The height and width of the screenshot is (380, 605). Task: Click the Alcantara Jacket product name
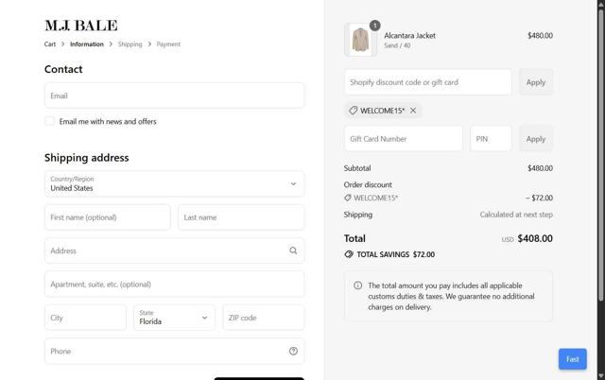409,36
